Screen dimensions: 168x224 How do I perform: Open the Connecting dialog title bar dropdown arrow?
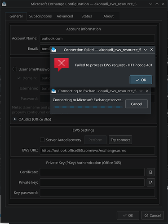coord(141,91)
